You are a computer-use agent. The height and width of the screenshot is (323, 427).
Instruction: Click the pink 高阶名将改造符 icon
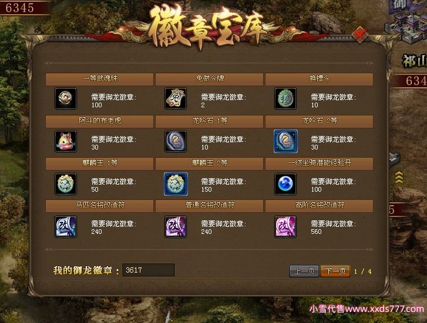point(285,227)
